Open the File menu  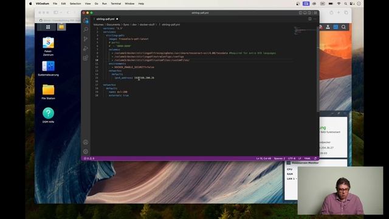click(55, 4)
